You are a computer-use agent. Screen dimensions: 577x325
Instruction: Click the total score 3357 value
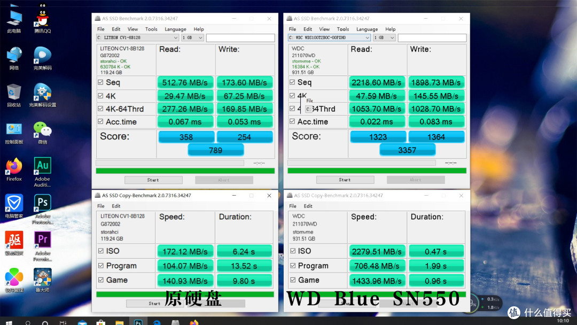click(407, 150)
